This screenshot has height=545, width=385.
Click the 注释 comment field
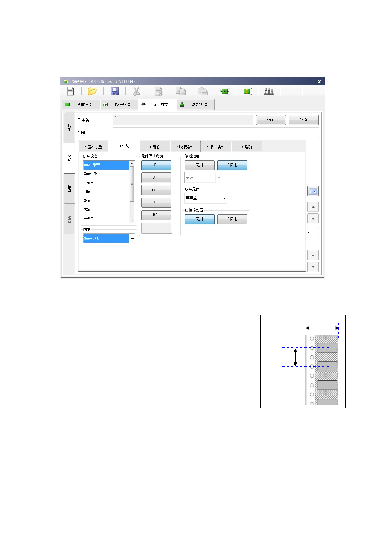216,132
